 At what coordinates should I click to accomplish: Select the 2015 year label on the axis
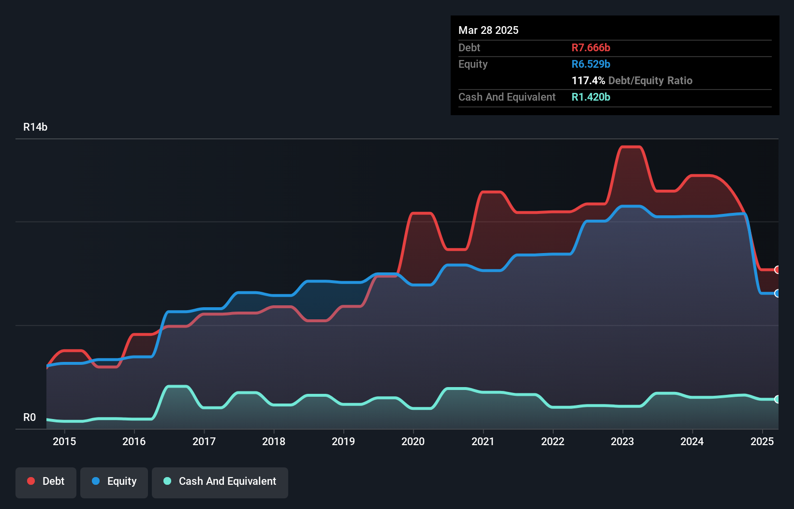point(65,441)
